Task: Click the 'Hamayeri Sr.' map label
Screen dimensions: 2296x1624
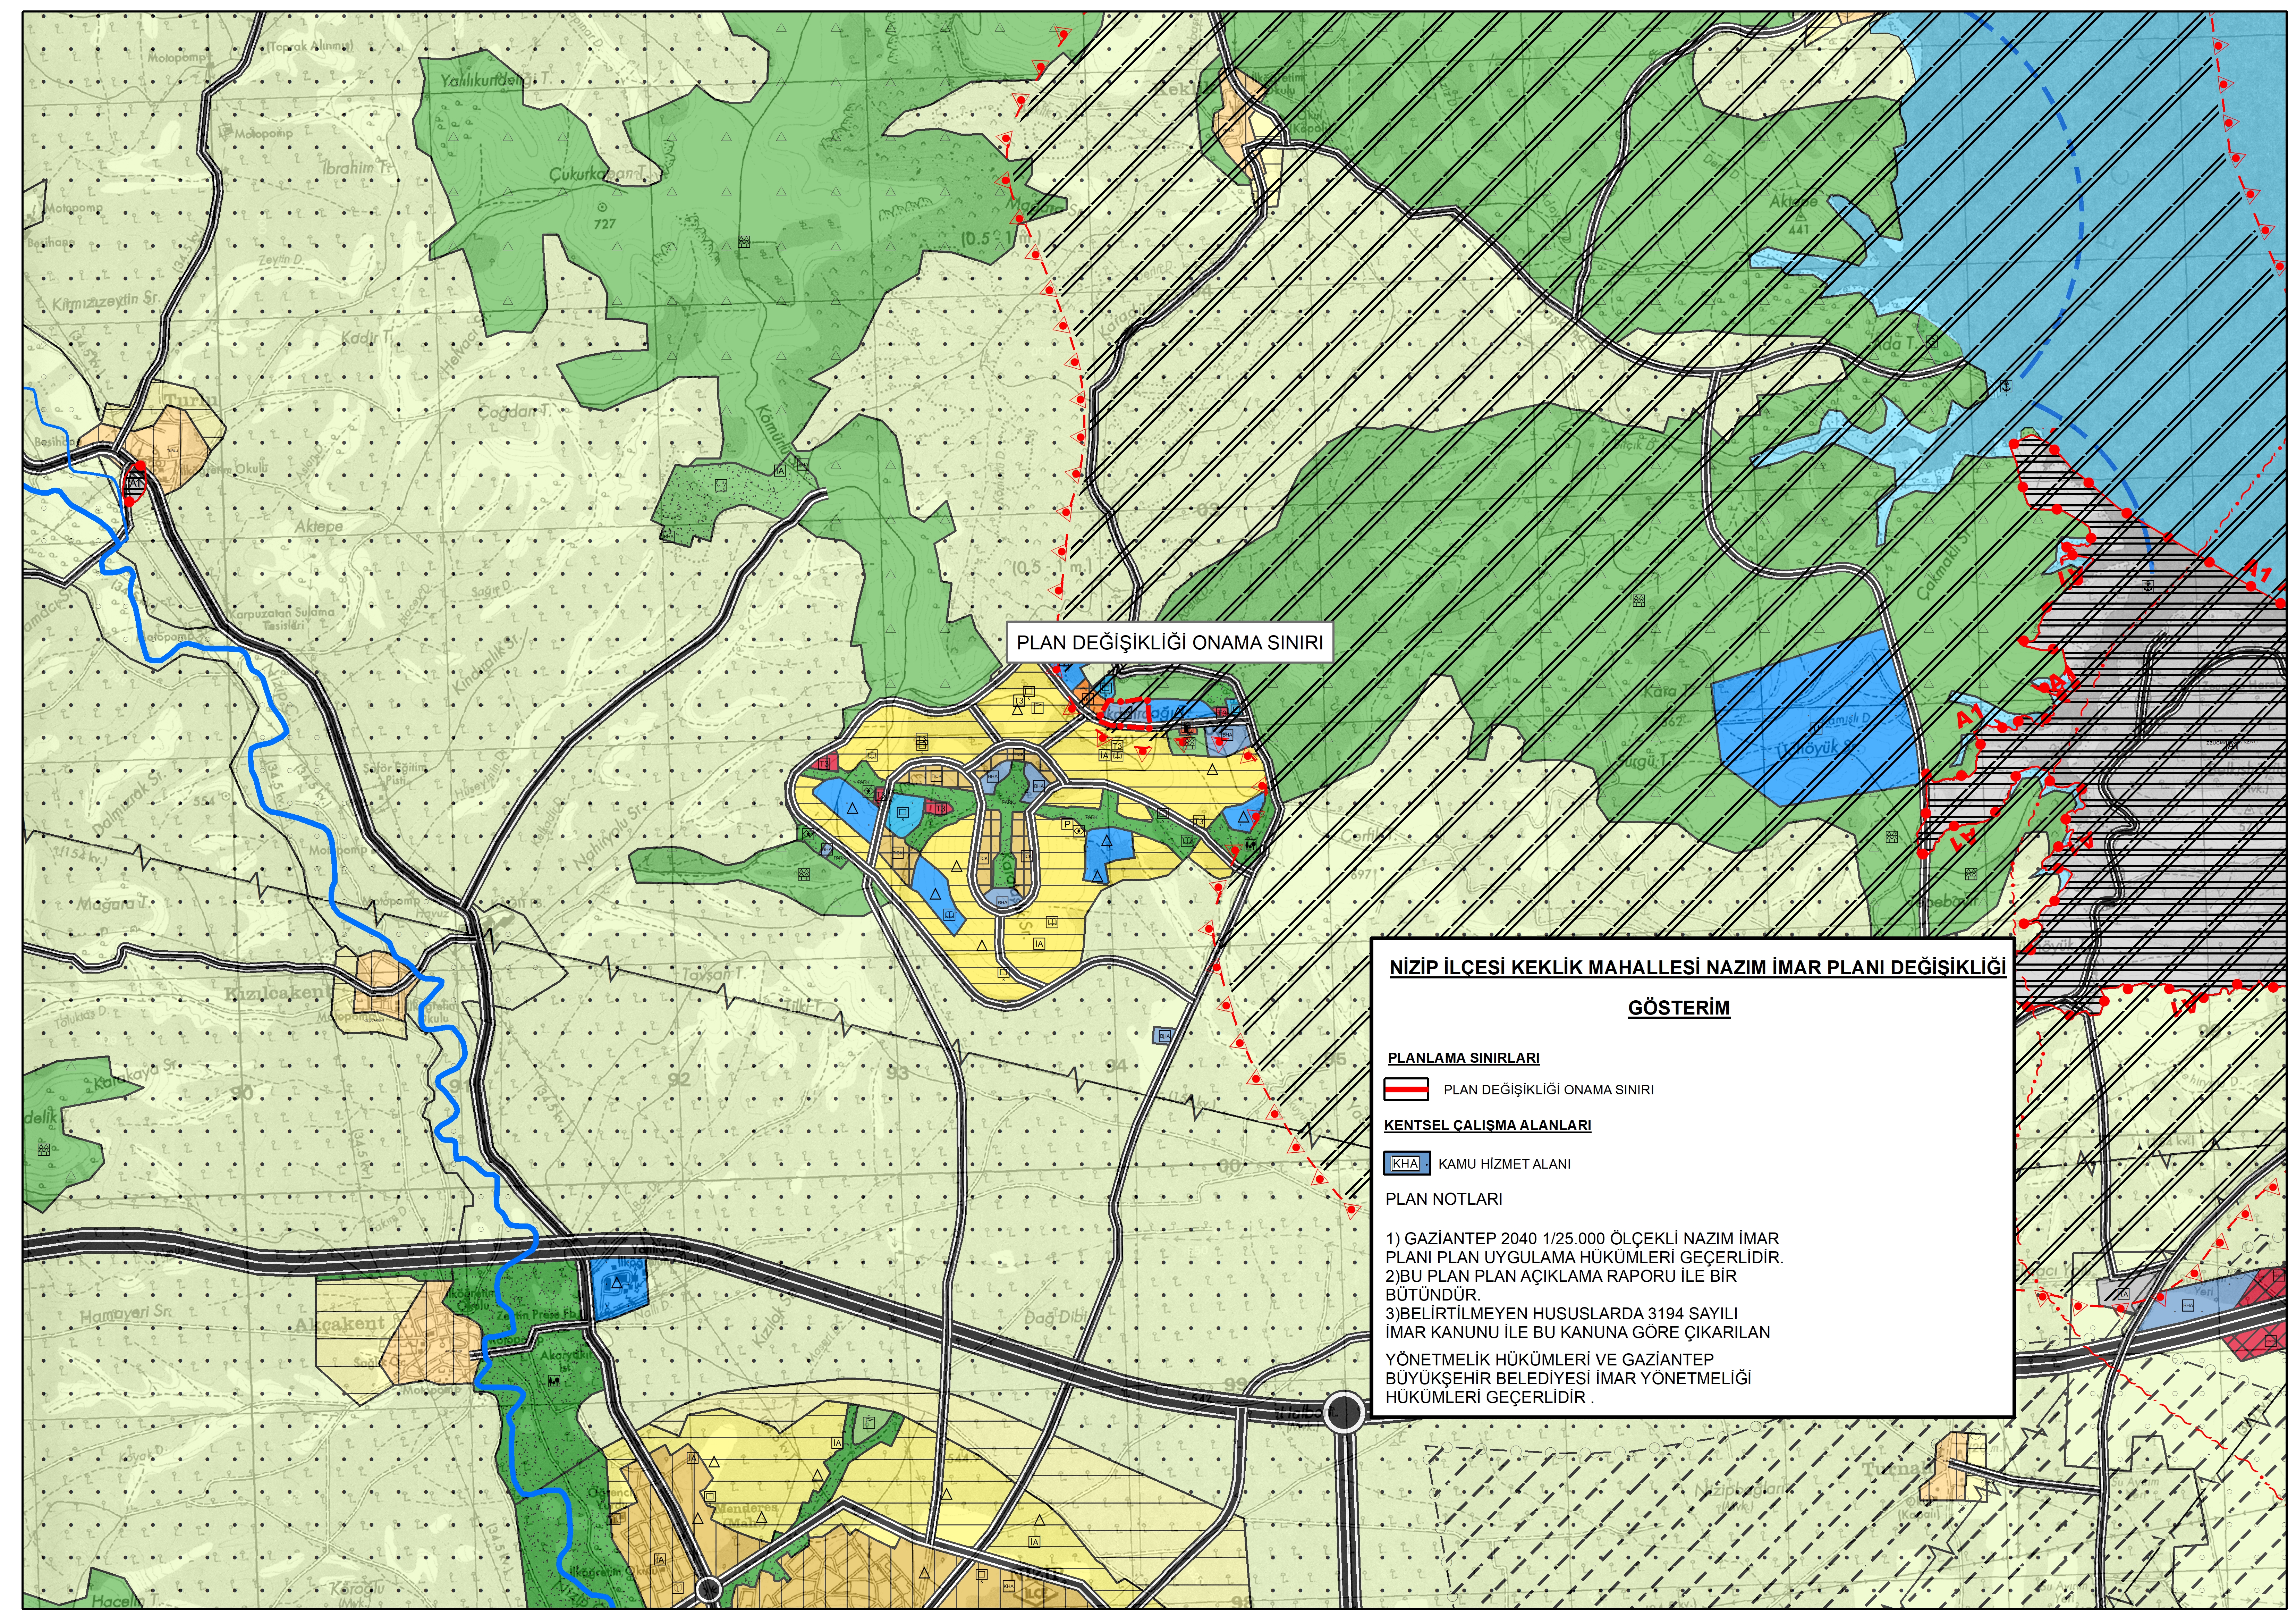Action: (126, 1314)
